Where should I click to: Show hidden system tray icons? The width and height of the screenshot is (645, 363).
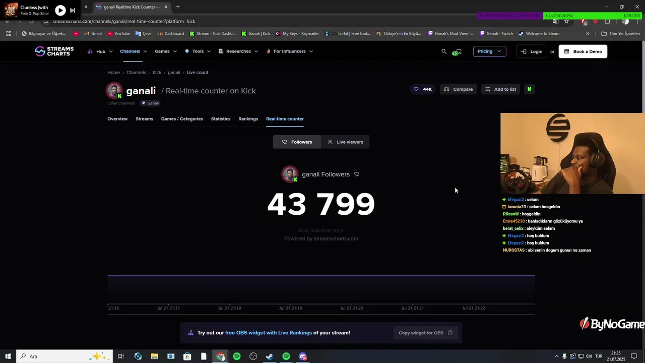(556, 356)
